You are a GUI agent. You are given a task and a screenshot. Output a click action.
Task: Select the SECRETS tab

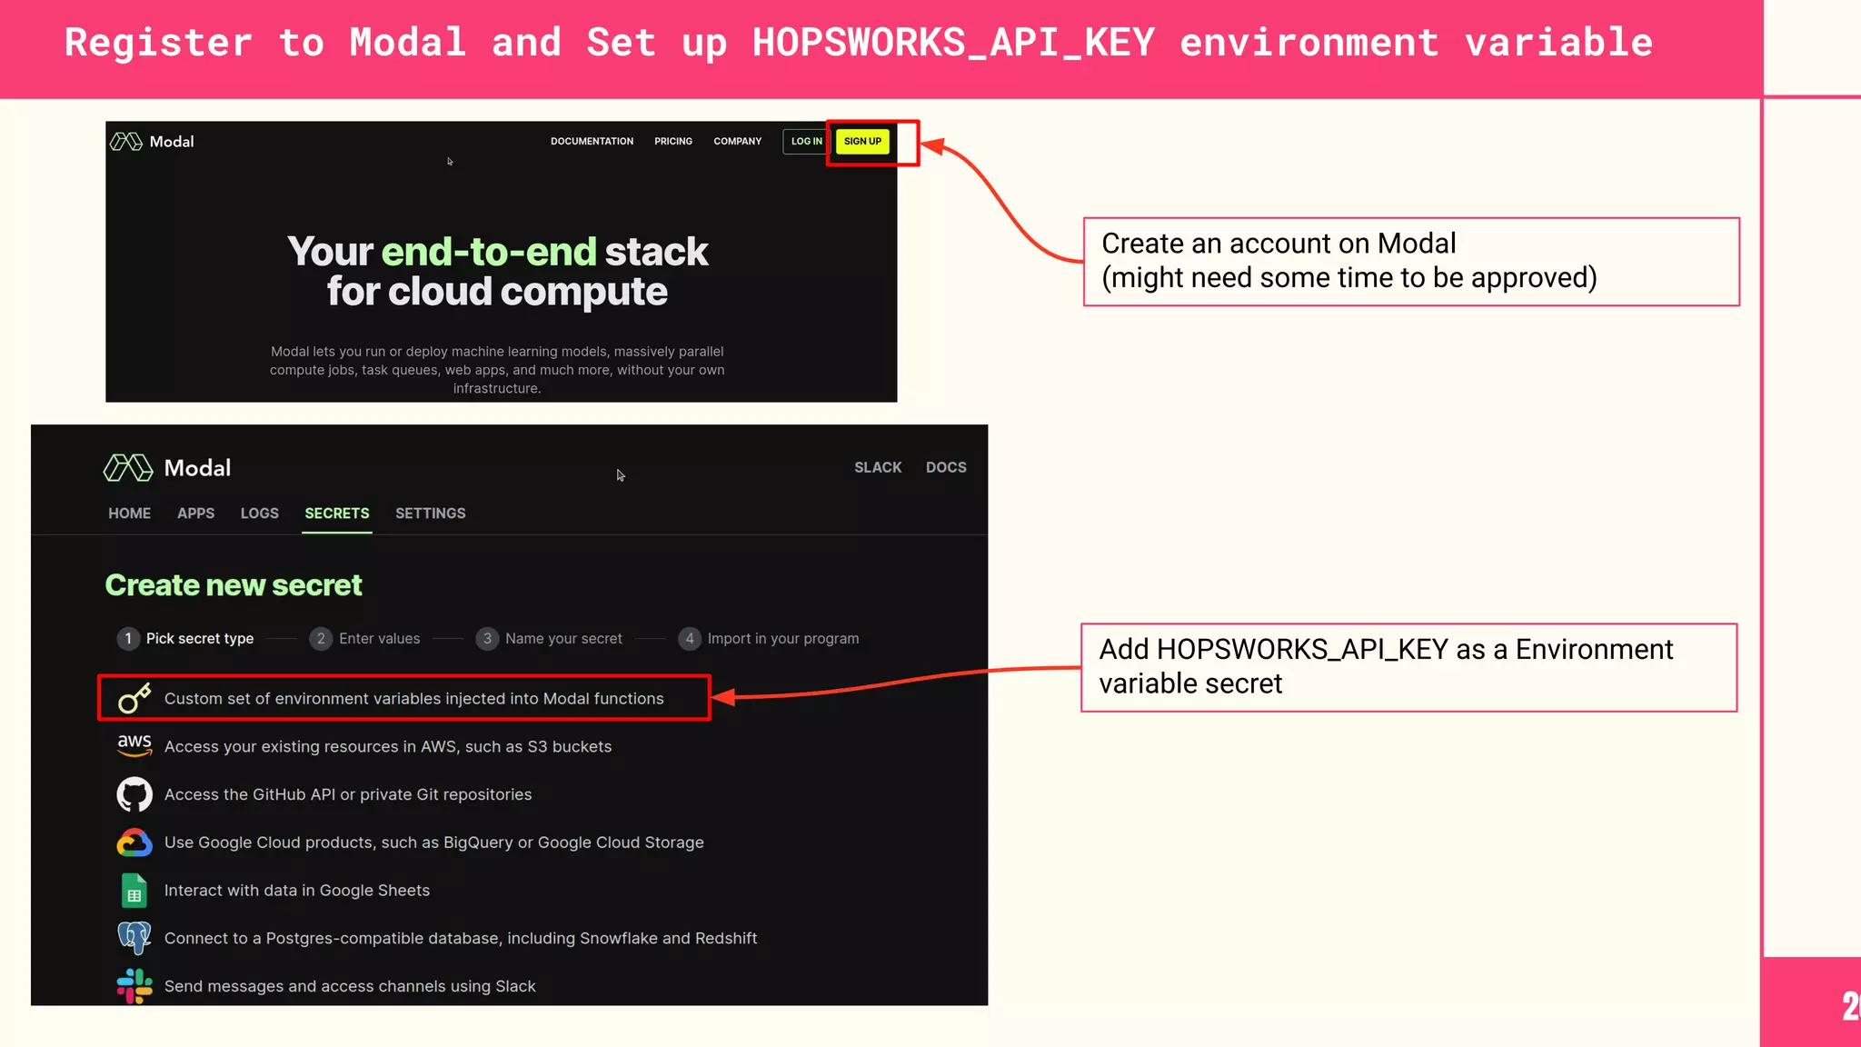[336, 514]
